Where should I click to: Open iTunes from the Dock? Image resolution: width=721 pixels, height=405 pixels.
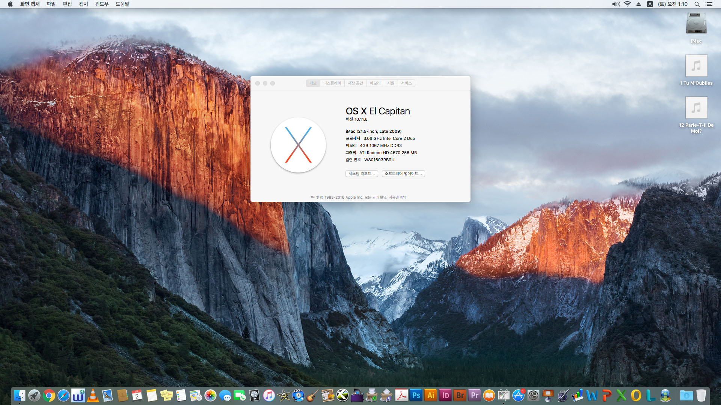(269, 395)
